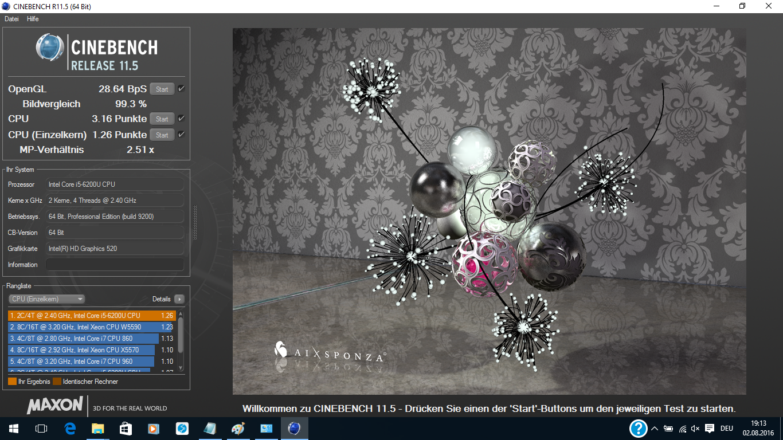Open Windows Store from taskbar
Image resolution: width=783 pixels, height=440 pixels.
(x=126, y=429)
